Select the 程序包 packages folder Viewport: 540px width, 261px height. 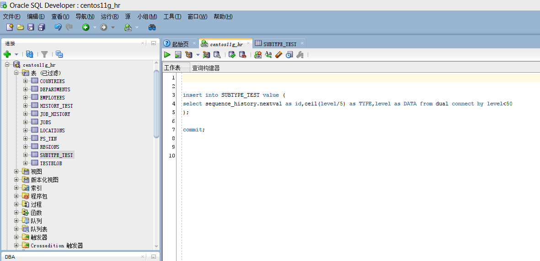click(x=39, y=196)
